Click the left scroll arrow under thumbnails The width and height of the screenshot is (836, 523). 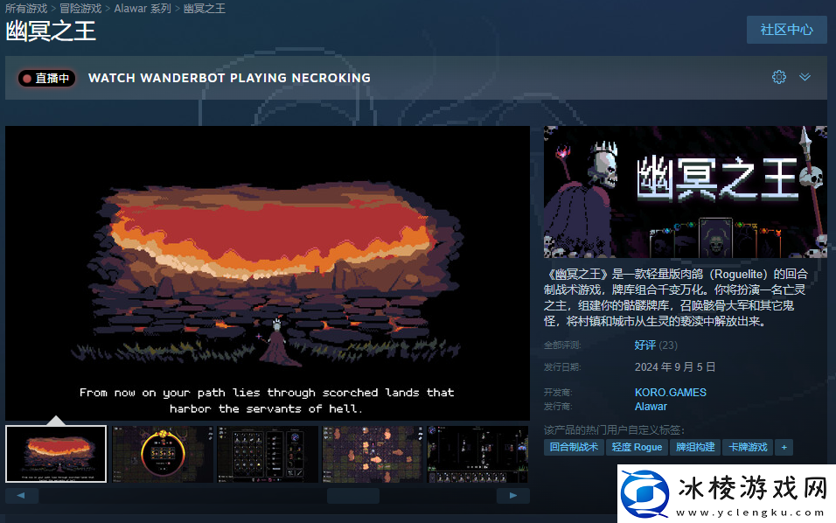click(22, 496)
